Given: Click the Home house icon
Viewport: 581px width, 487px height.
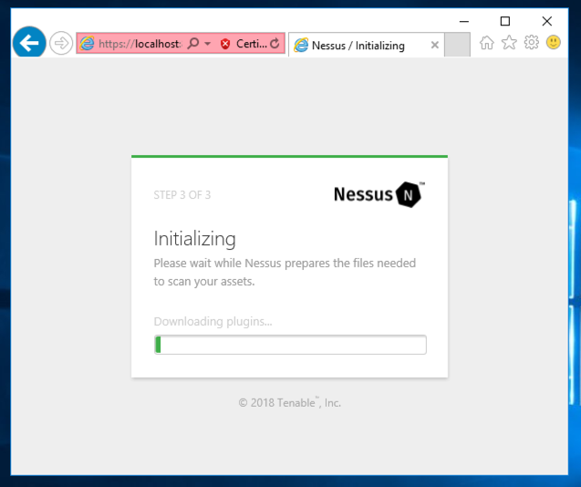Looking at the screenshot, I should 487,43.
